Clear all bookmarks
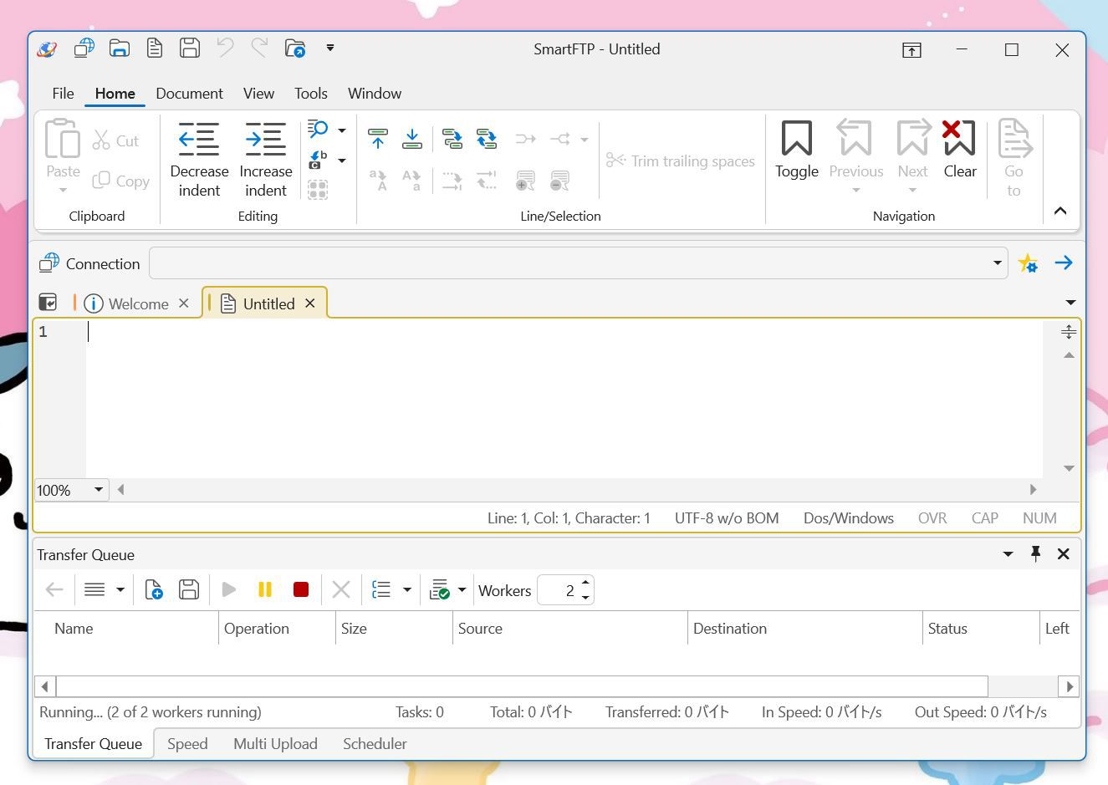This screenshot has height=785, width=1108. pos(960,150)
